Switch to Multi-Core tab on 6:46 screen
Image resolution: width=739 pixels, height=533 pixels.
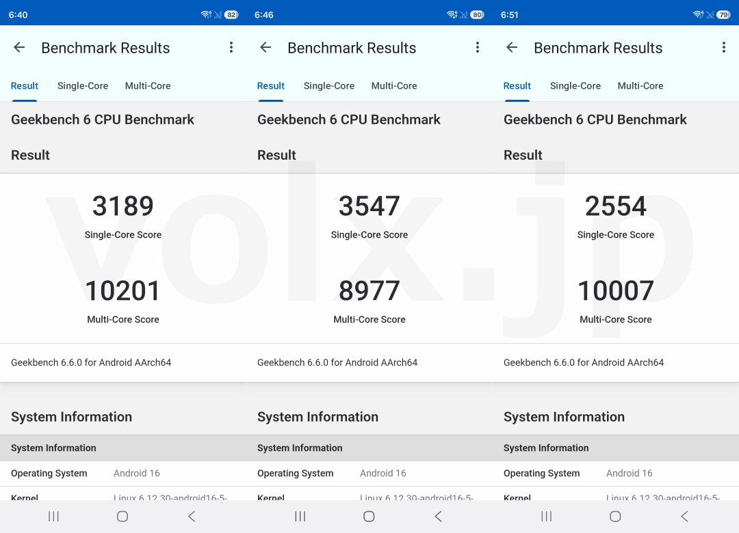(394, 86)
